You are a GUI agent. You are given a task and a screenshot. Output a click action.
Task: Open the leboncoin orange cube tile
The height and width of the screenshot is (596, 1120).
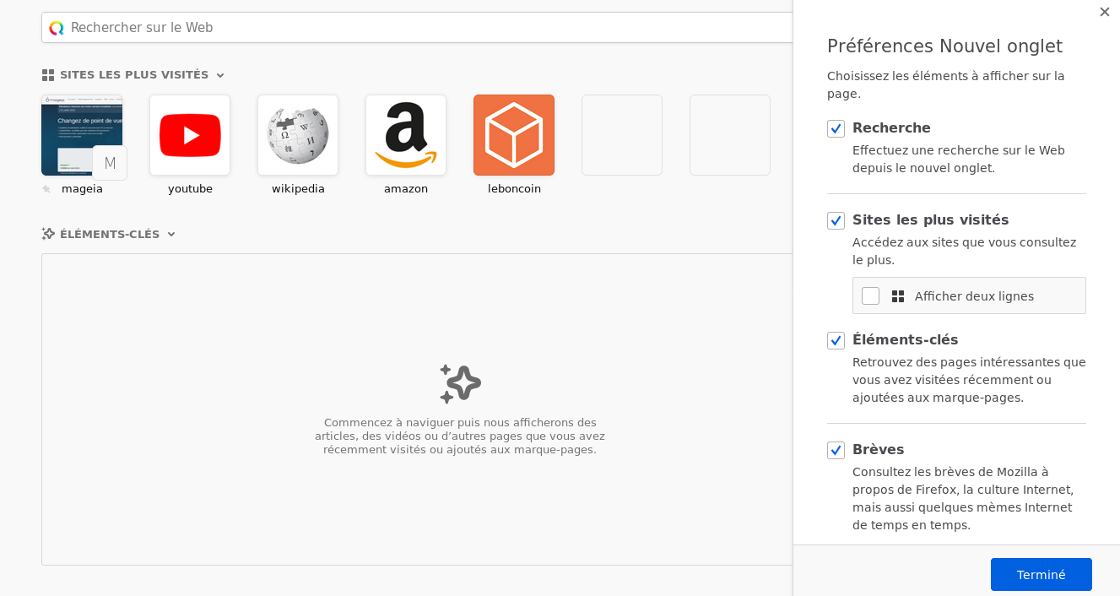coord(514,135)
